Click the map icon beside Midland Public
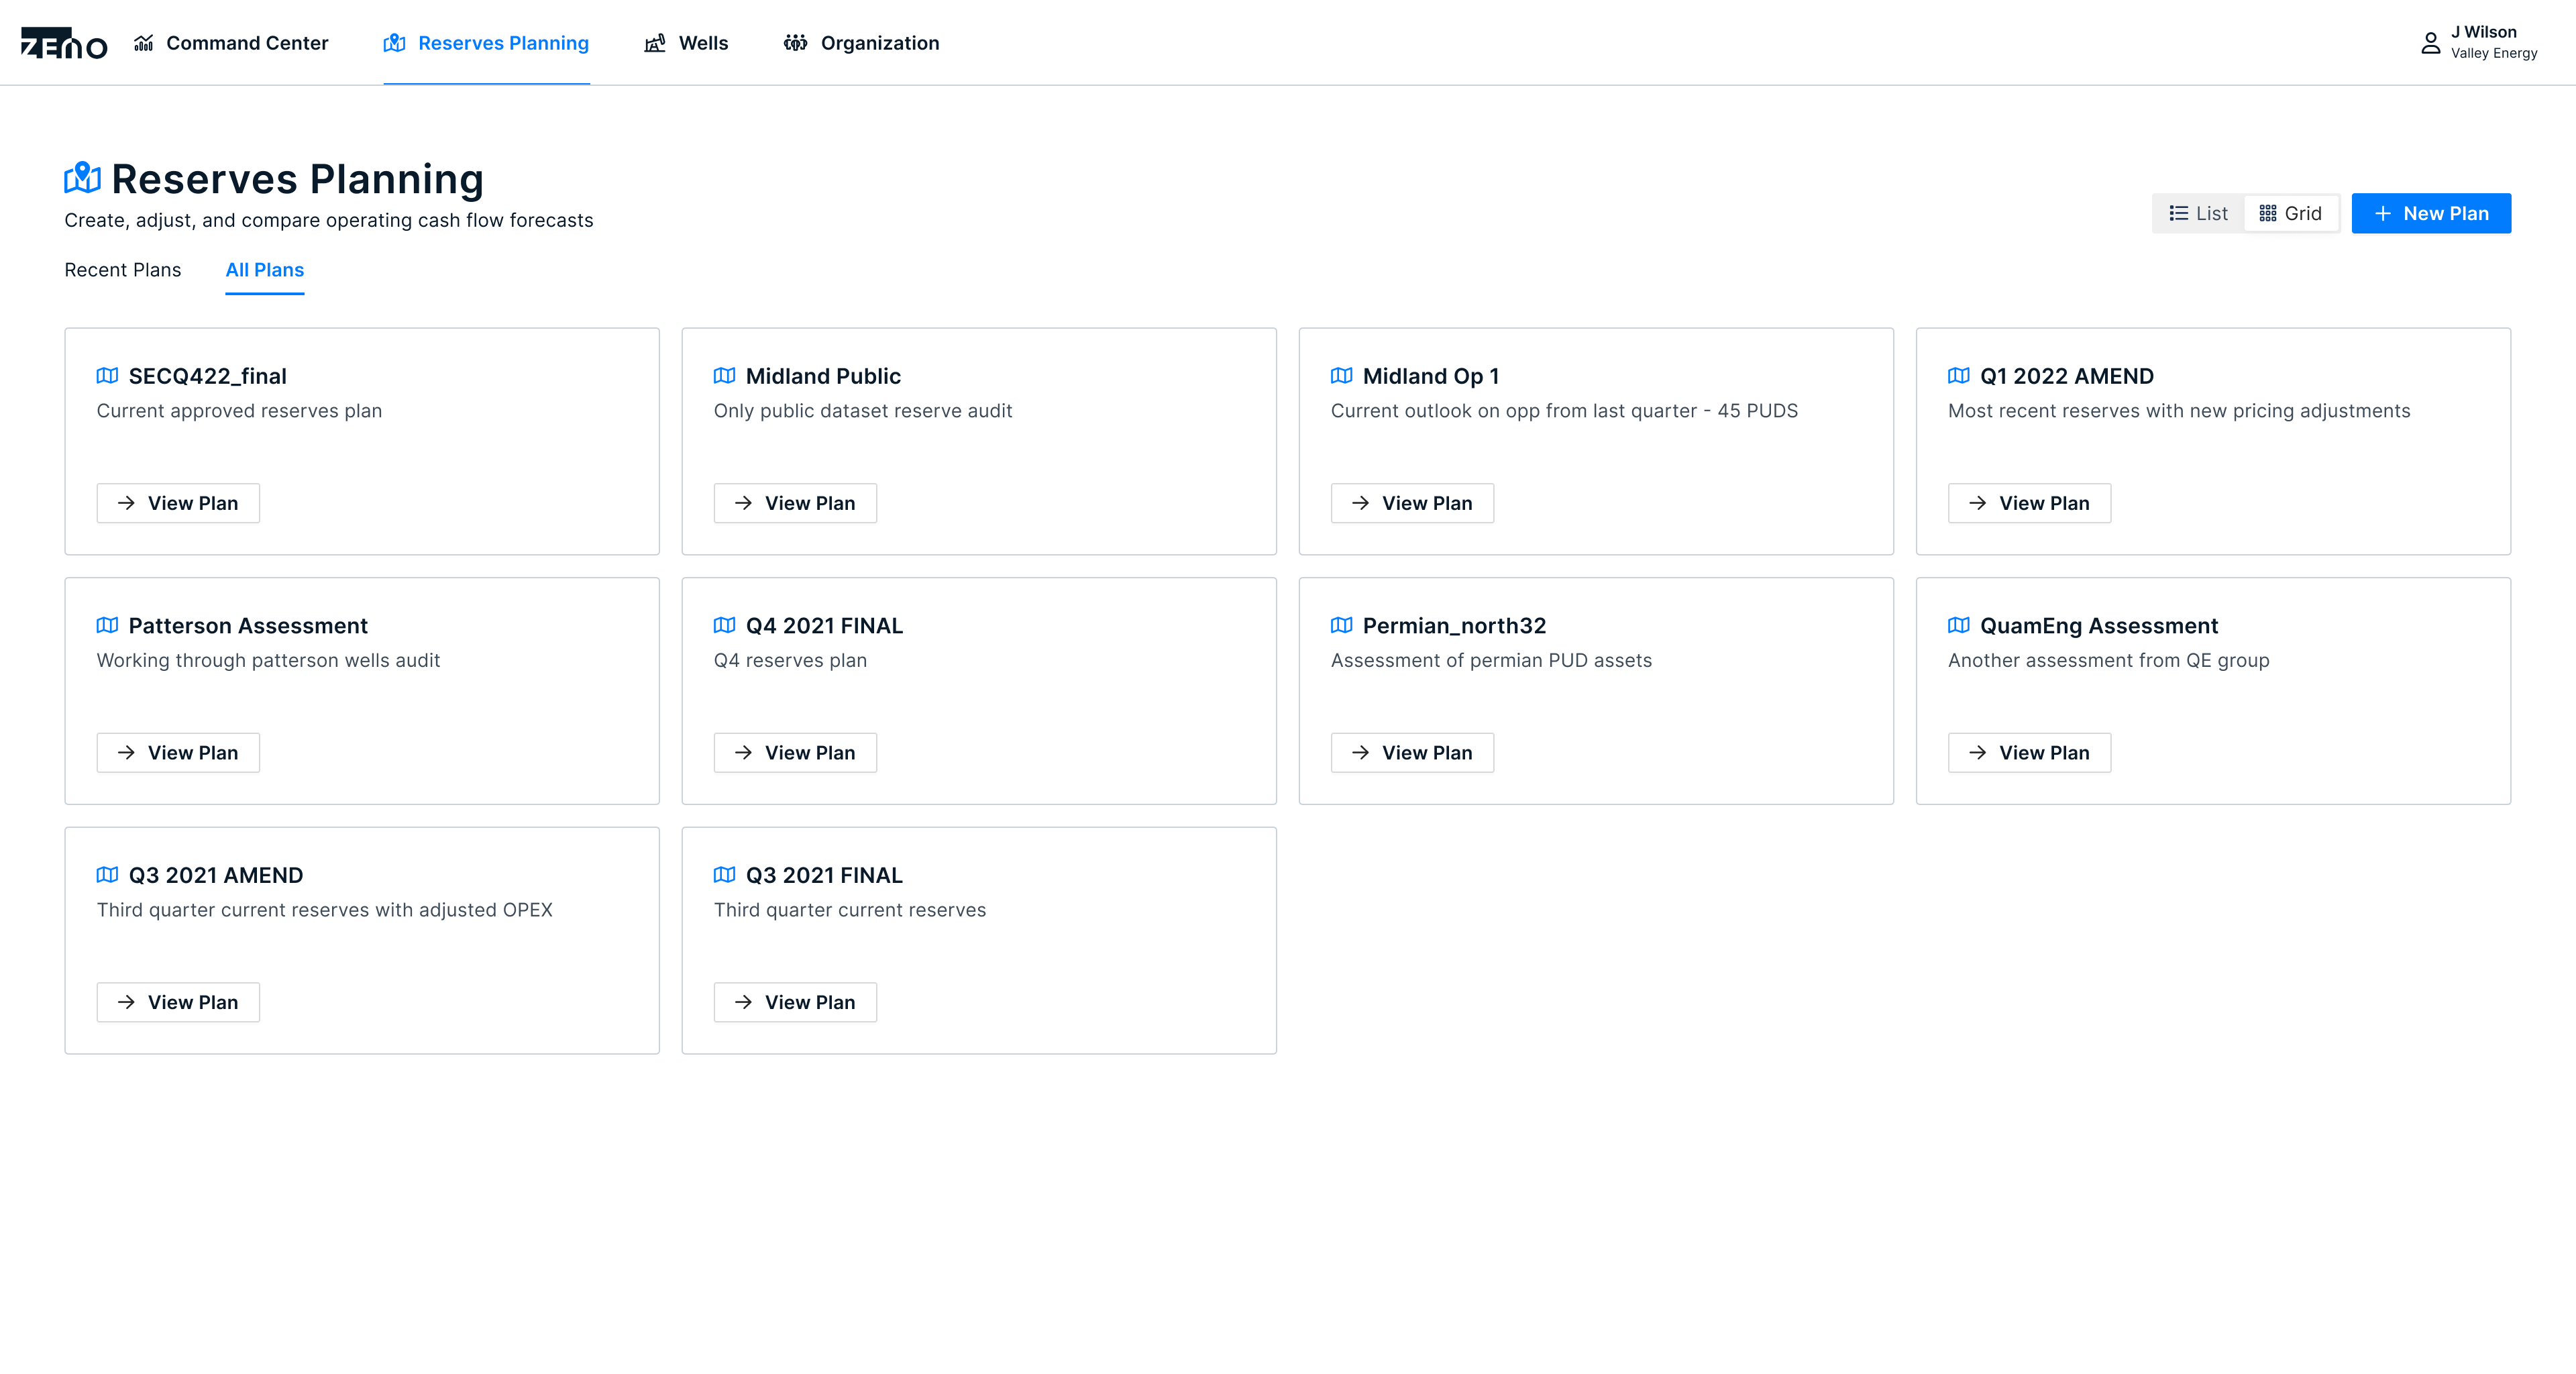 725,376
